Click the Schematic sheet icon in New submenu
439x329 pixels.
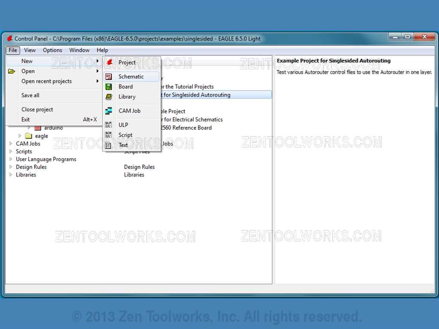click(x=108, y=76)
